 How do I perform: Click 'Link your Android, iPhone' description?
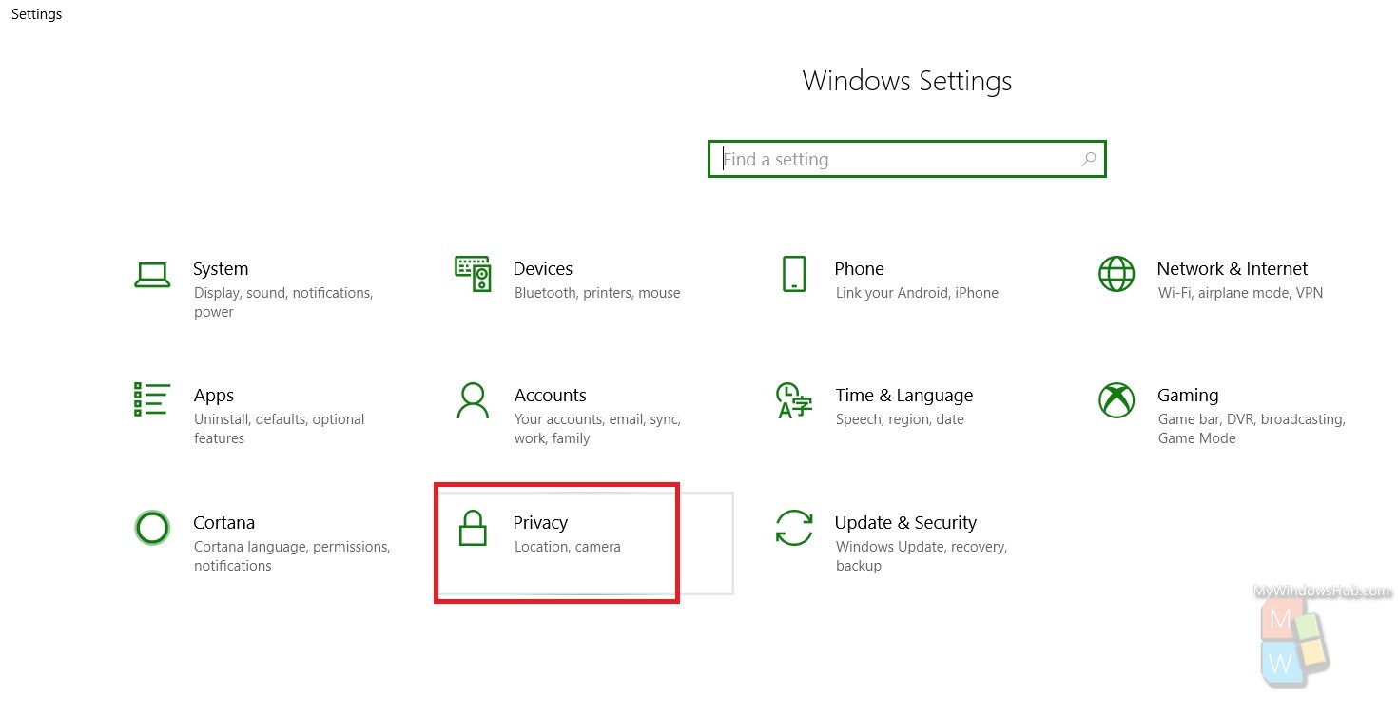(x=917, y=293)
